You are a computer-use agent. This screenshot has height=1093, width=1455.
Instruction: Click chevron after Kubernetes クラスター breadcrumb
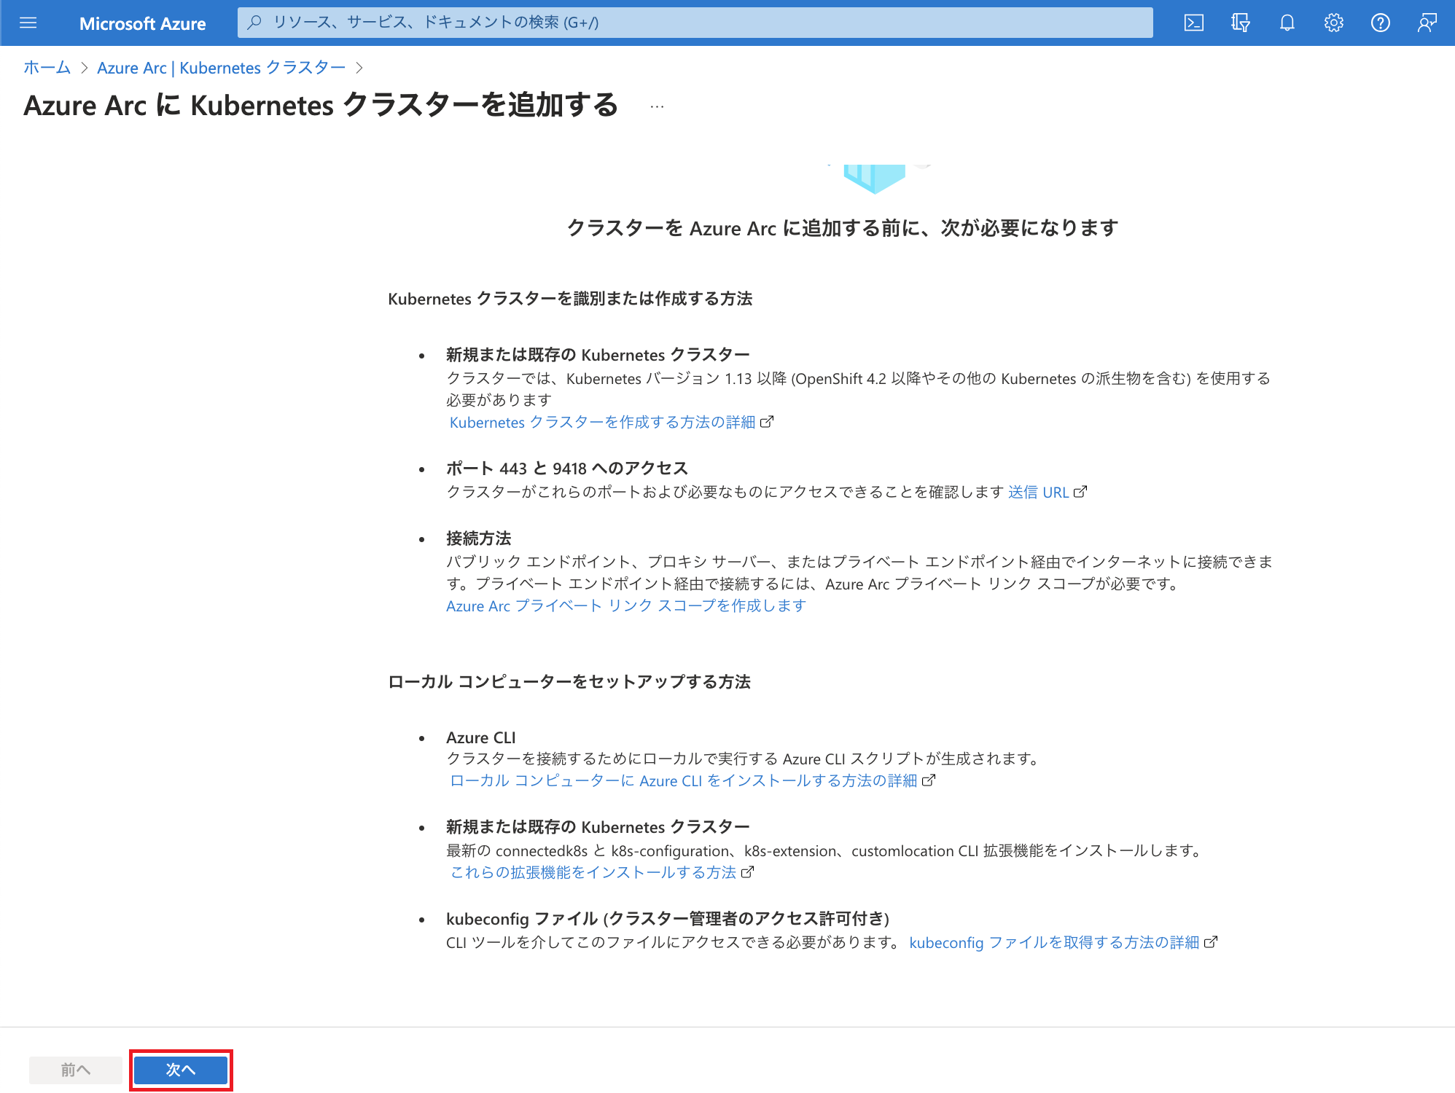(x=359, y=68)
